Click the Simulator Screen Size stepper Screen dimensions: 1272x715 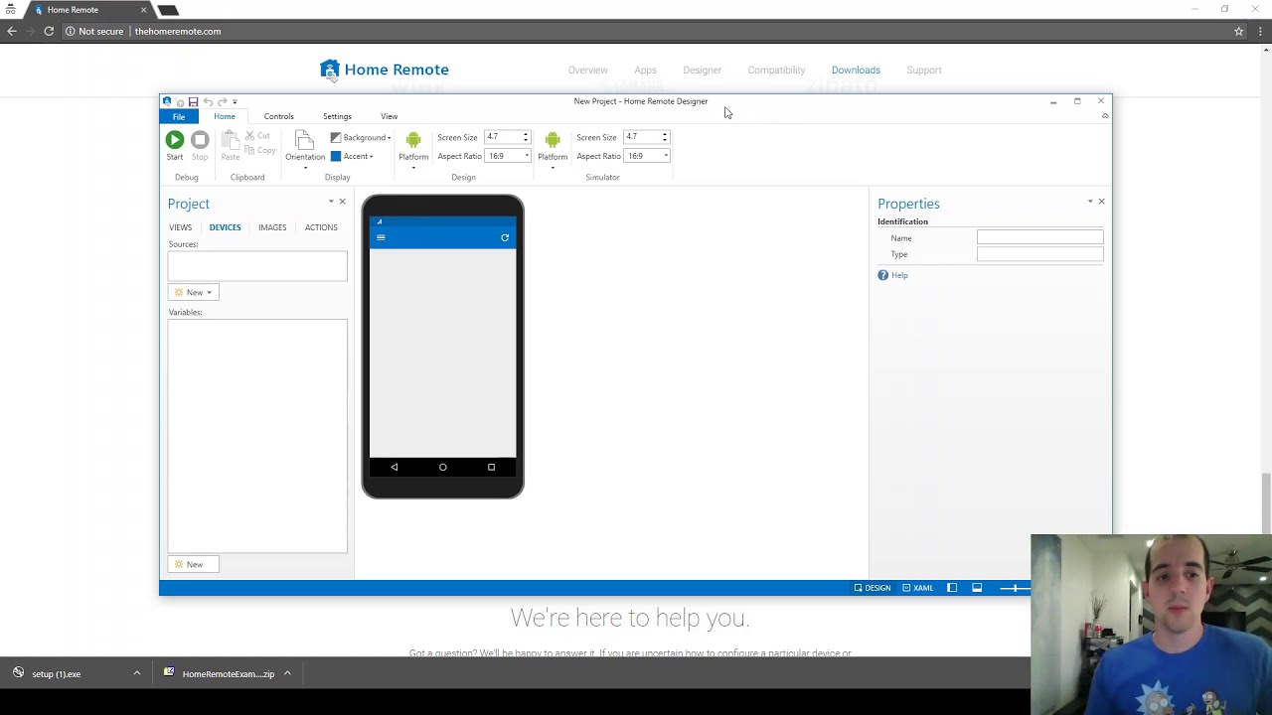[665, 137]
